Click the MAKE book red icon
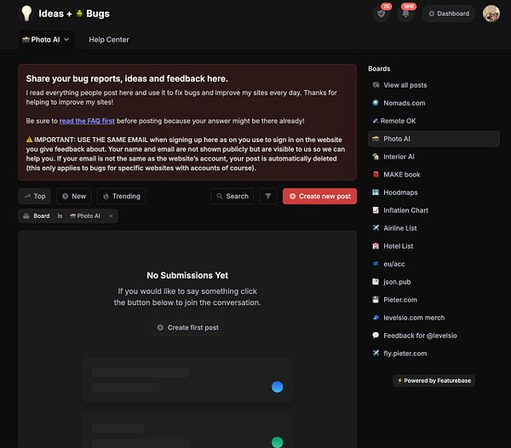 376,175
